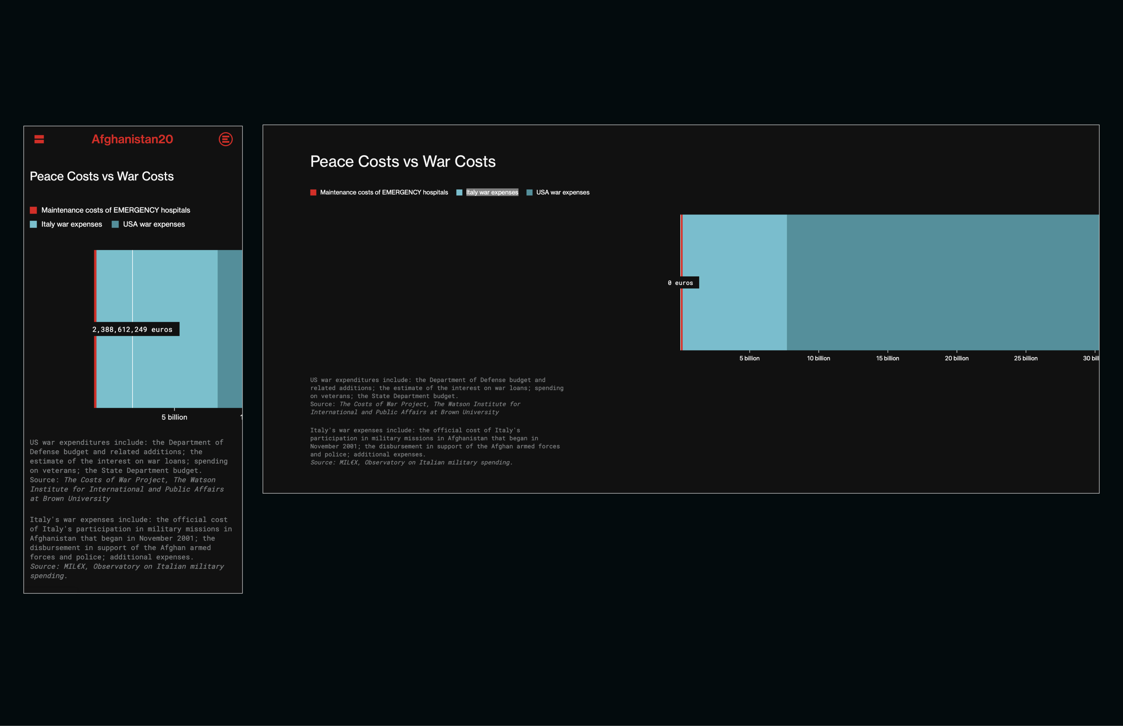This screenshot has height=726, width=1123.
Task: Click the Italy war expenses swatch in right chart
Action: point(459,192)
